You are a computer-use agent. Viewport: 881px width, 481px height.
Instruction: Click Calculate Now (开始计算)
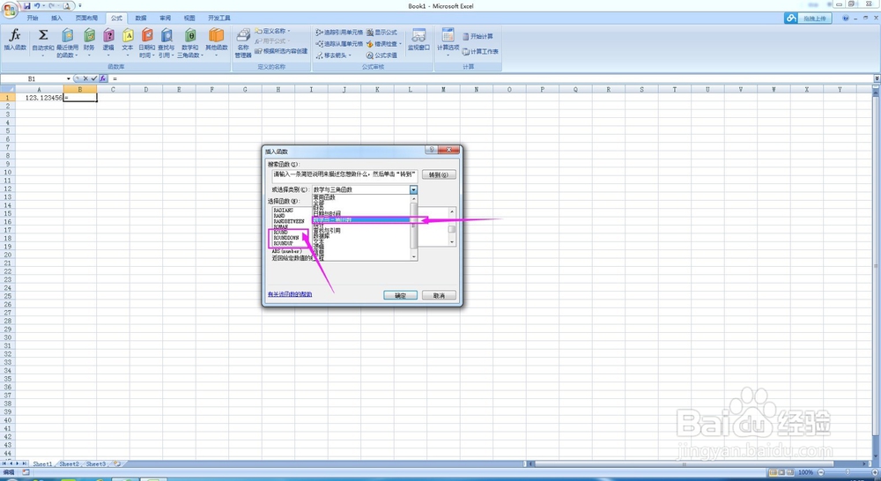coord(478,36)
